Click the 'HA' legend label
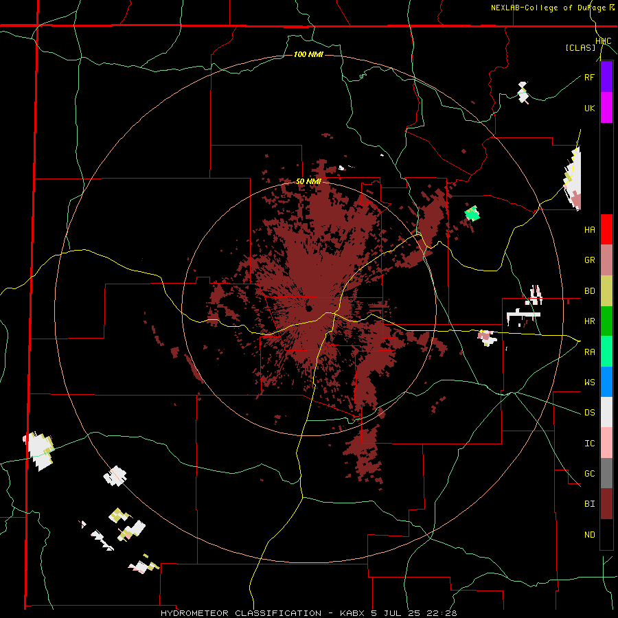Image resolution: width=618 pixels, height=618 pixels. (589, 230)
